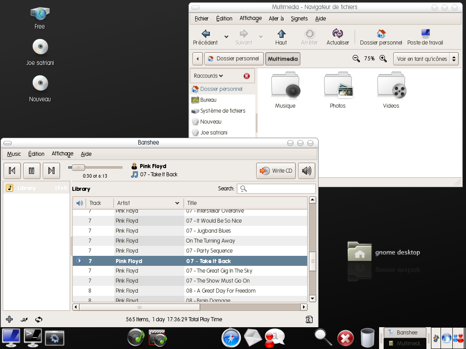
Task: Click the Write CD button
Action: point(276,171)
